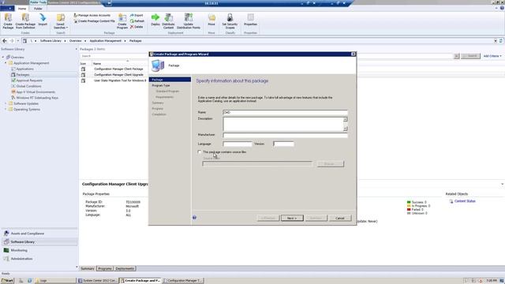The height and width of the screenshot is (284, 505).
Task: Open Software Library workspace
Action: point(39,242)
